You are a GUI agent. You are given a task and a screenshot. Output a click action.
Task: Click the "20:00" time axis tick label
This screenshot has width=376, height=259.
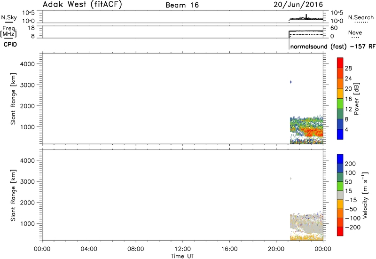click(276, 249)
